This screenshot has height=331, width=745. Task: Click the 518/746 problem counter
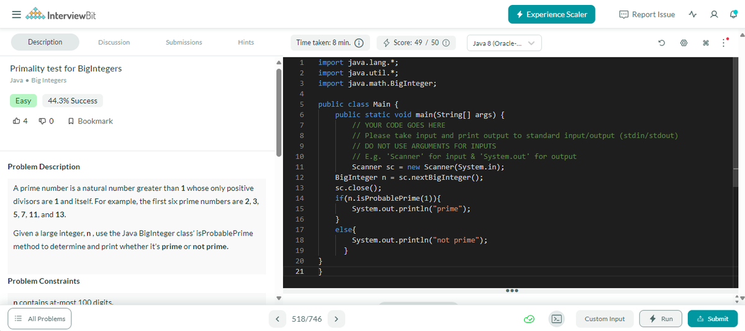(x=307, y=319)
